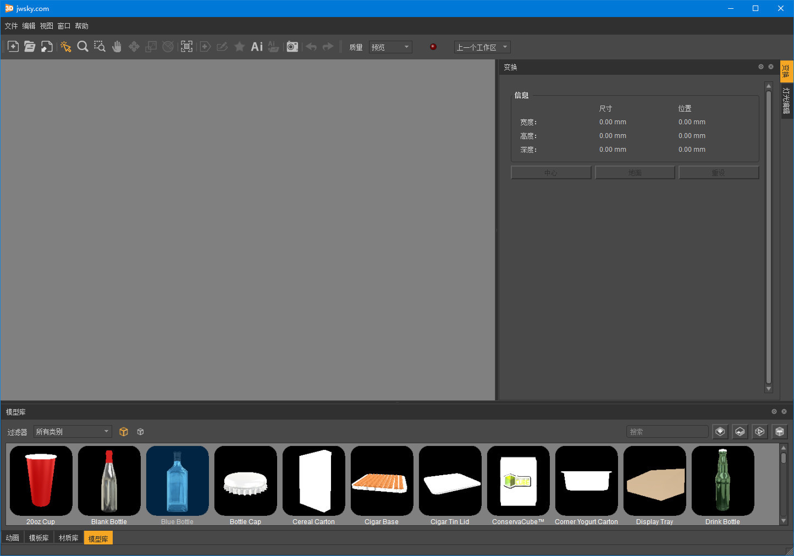Click the redo arrow icon
Image resolution: width=794 pixels, height=556 pixels.
328,47
